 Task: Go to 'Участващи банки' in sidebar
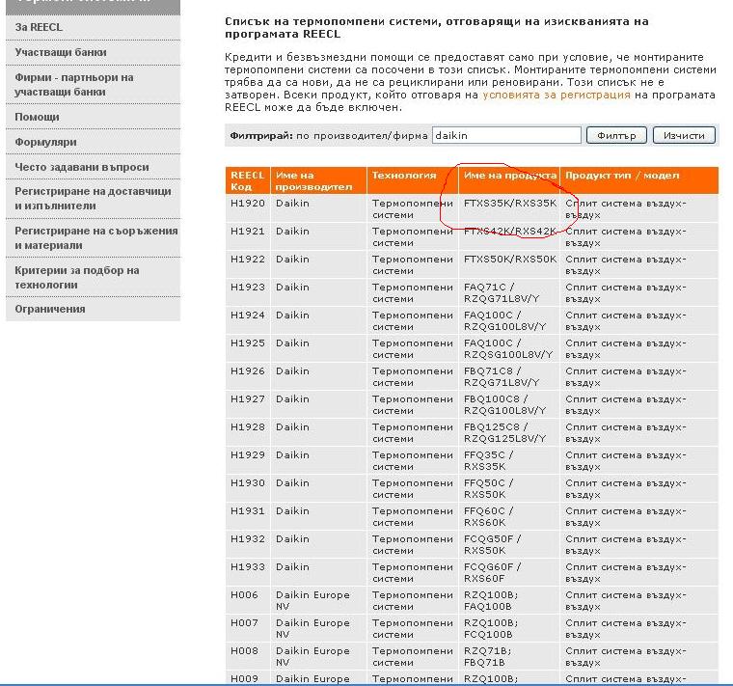click(61, 52)
